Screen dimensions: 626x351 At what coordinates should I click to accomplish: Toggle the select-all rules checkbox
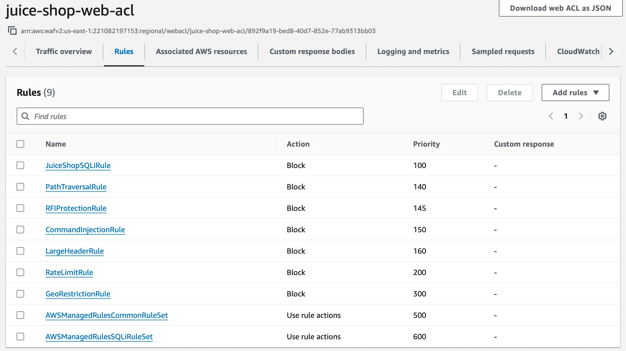pyautogui.click(x=20, y=144)
